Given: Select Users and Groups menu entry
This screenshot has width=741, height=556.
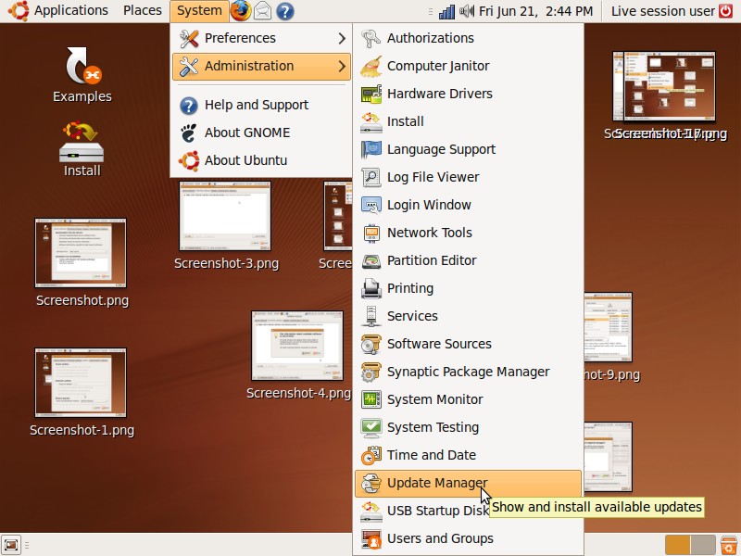Looking at the screenshot, I should 468,538.
